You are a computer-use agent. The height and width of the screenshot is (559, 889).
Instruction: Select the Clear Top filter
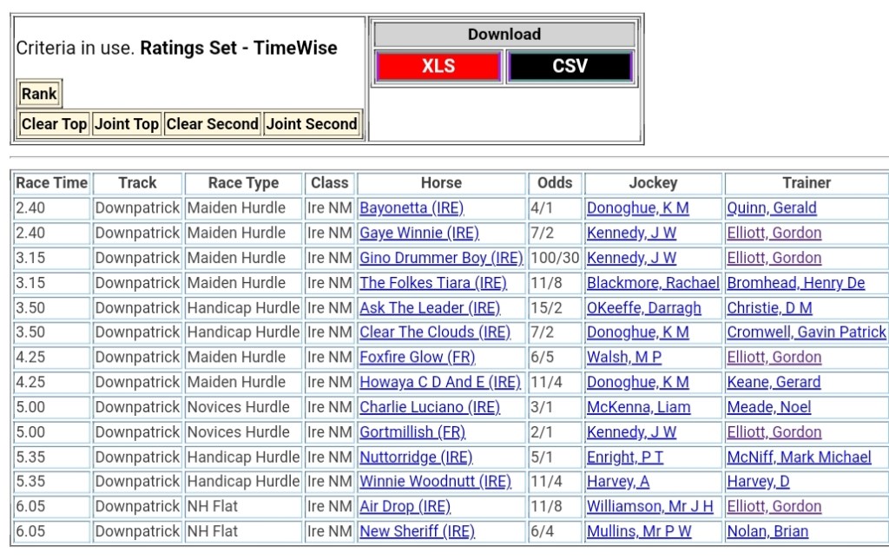click(54, 124)
